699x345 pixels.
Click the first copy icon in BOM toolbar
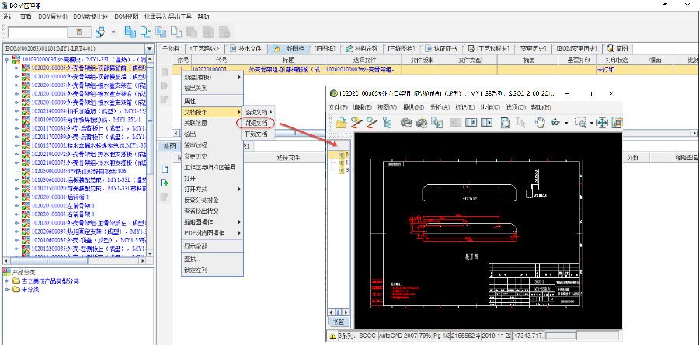pos(130,32)
